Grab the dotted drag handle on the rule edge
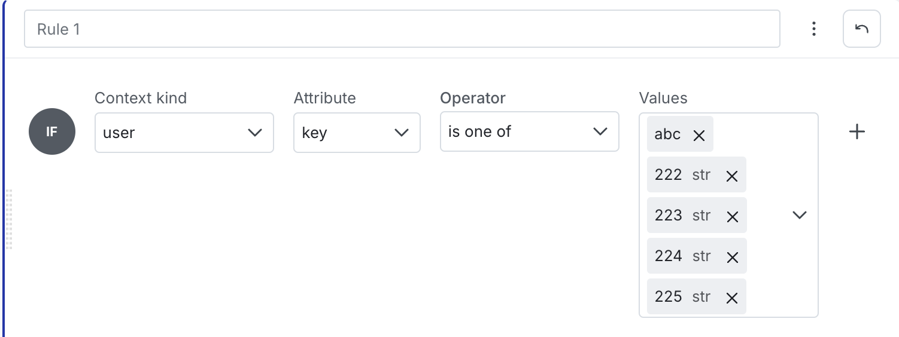 8,219
